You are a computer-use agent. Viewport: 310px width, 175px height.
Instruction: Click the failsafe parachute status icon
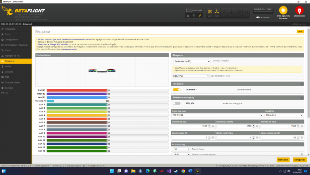click(x=194, y=16)
